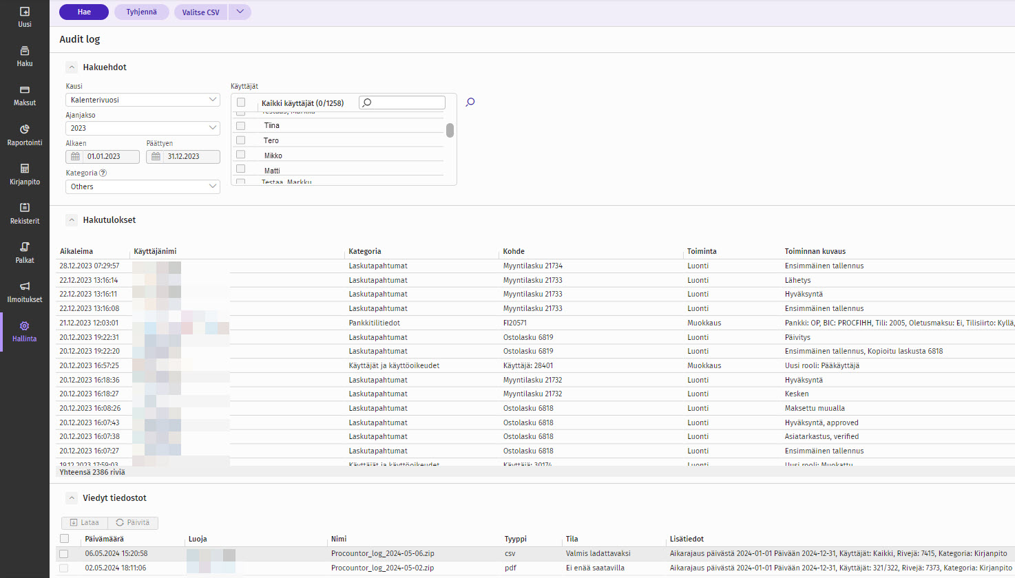Click the Kategoria help question icon
This screenshot has width=1015, height=578.
(x=103, y=173)
